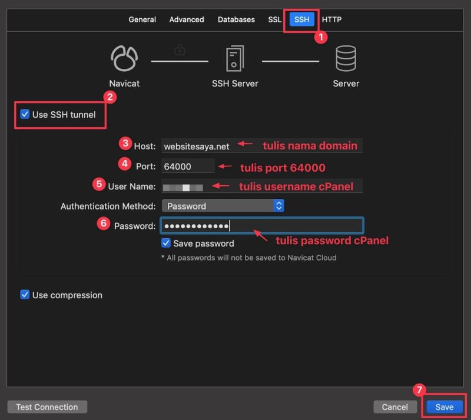The image size is (471, 420).
Task: Save the connection settings
Action: pyautogui.click(x=444, y=406)
